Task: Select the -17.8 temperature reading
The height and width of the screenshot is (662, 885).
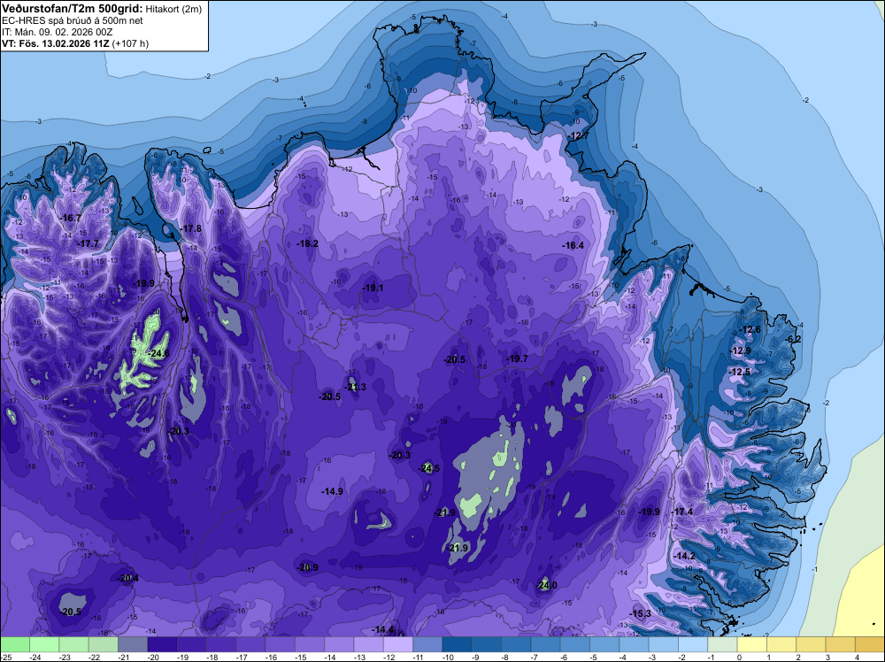Action: tap(191, 228)
